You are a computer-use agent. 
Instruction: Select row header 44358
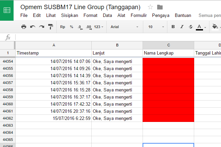(x=8, y=90)
